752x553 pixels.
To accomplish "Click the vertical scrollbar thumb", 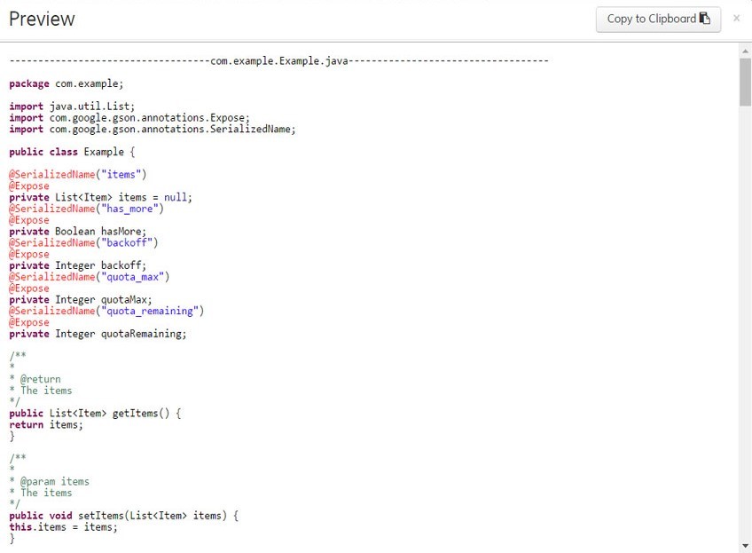I will pyautogui.click(x=745, y=82).
